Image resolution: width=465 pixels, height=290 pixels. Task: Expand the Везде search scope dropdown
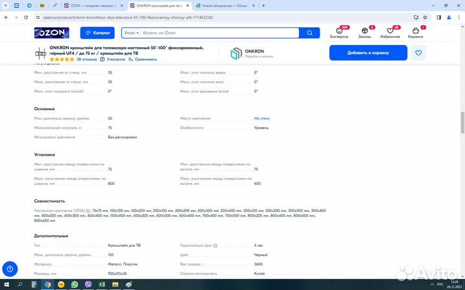(x=131, y=33)
